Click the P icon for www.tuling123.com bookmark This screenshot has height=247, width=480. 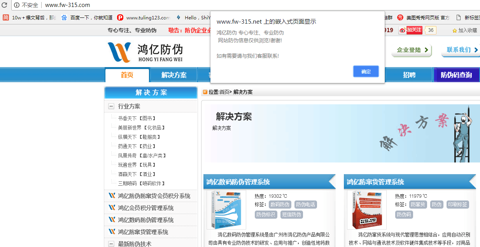click(x=120, y=17)
